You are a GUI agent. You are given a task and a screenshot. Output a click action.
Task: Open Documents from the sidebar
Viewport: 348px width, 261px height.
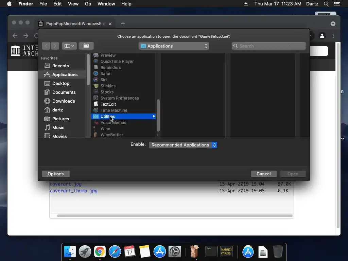tap(60, 92)
